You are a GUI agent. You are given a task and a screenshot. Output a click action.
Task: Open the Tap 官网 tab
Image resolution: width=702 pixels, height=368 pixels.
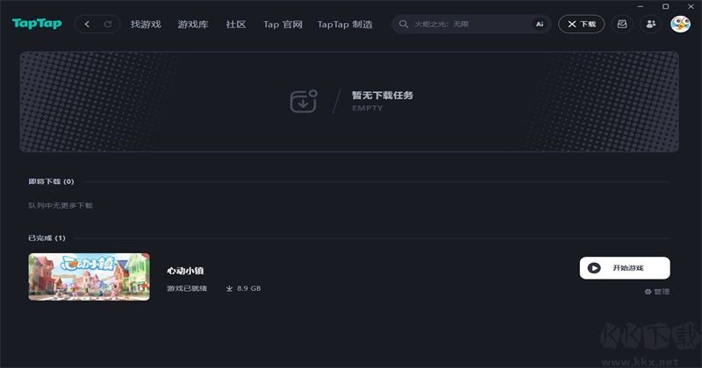coord(283,25)
